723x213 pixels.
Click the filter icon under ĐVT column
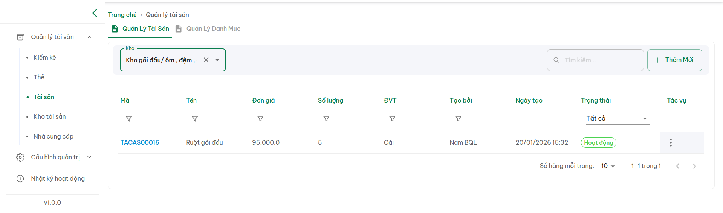tap(392, 119)
